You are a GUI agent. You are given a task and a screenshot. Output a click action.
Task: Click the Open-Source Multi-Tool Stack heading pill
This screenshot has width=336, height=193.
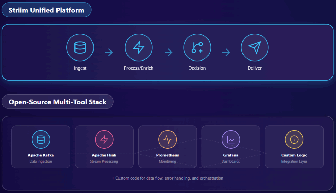(58, 102)
